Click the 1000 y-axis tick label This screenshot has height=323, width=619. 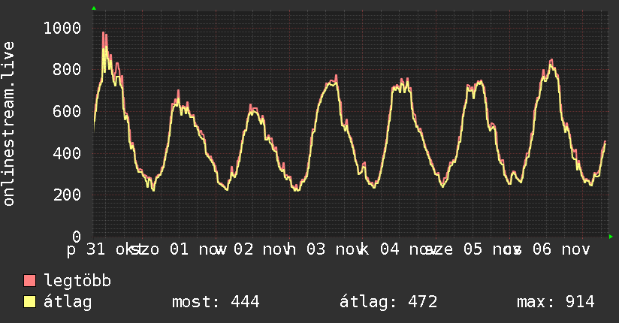[62, 29]
